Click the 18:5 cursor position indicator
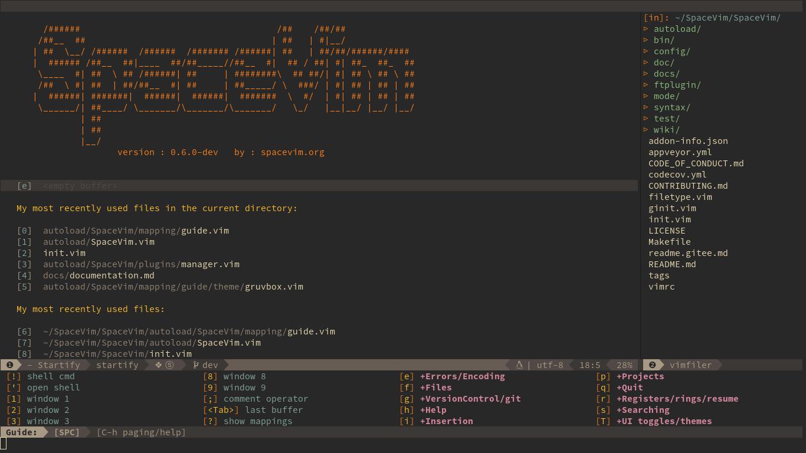The height and width of the screenshot is (453, 806). point(590,365)
